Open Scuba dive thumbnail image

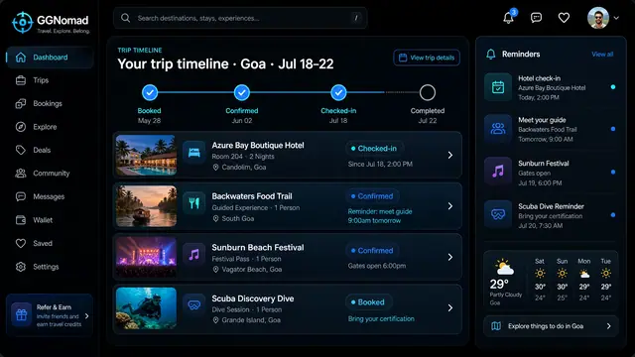146,308
